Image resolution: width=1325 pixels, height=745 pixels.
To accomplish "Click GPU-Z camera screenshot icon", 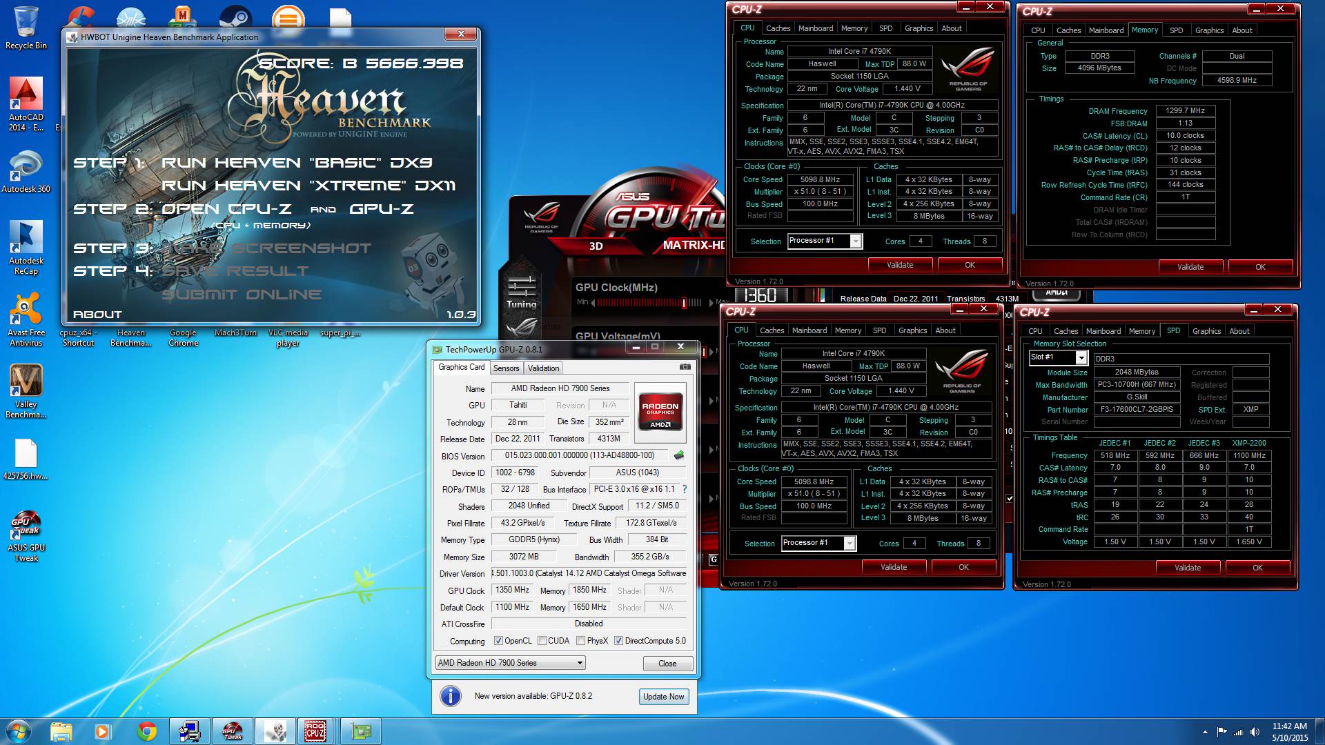I will pos(685,367).
